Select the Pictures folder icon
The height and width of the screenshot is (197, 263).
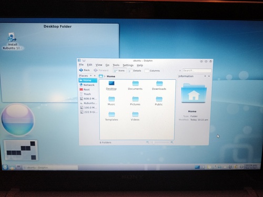135,101
